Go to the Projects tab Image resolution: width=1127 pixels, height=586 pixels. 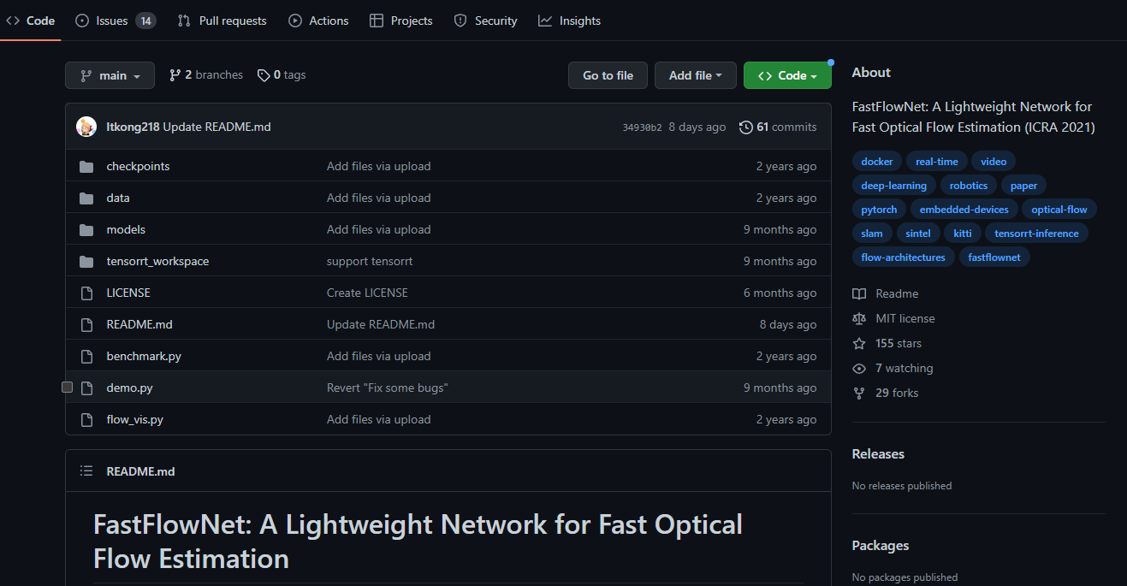[400, 21]
